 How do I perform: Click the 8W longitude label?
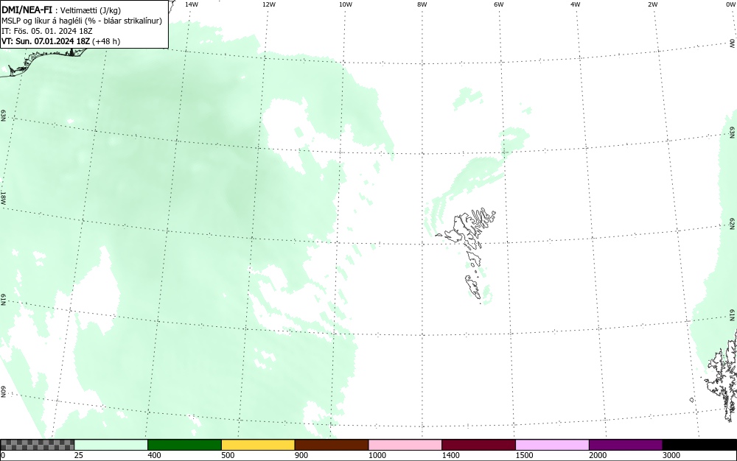(422, 4)
